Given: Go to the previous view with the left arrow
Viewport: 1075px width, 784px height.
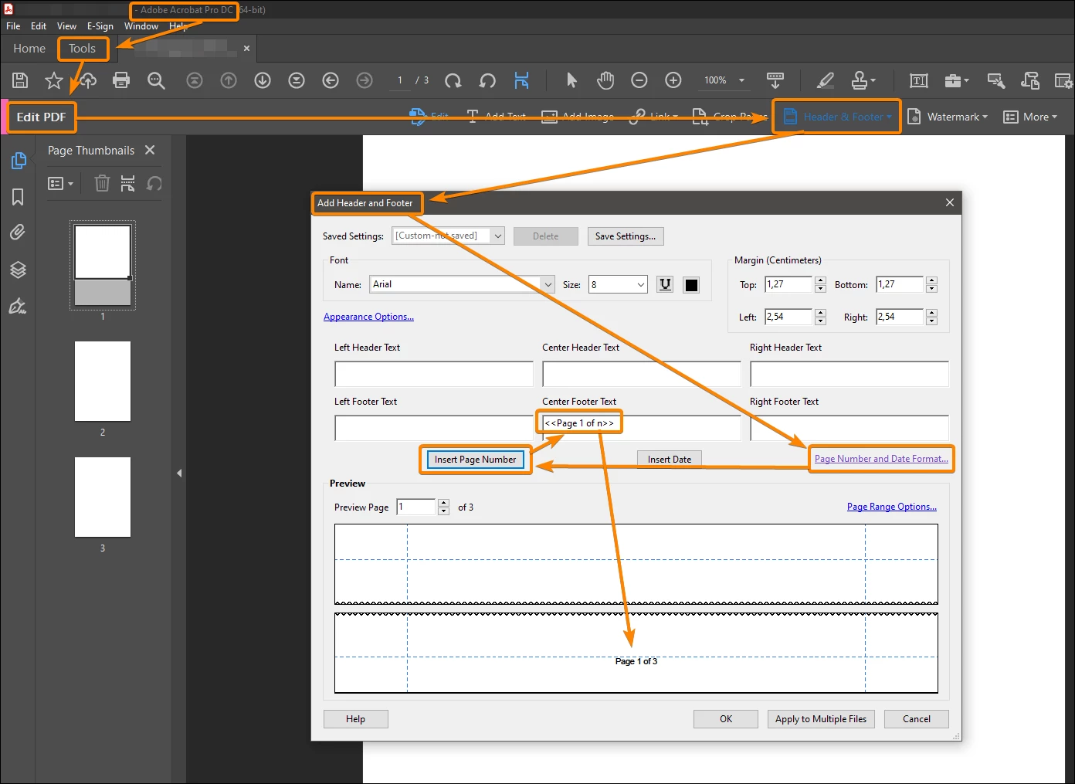Looking at the screenshot, I should click(x=331, y=80).
